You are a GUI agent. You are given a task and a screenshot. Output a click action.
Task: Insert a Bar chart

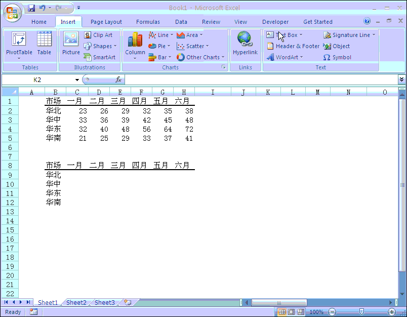159,57
